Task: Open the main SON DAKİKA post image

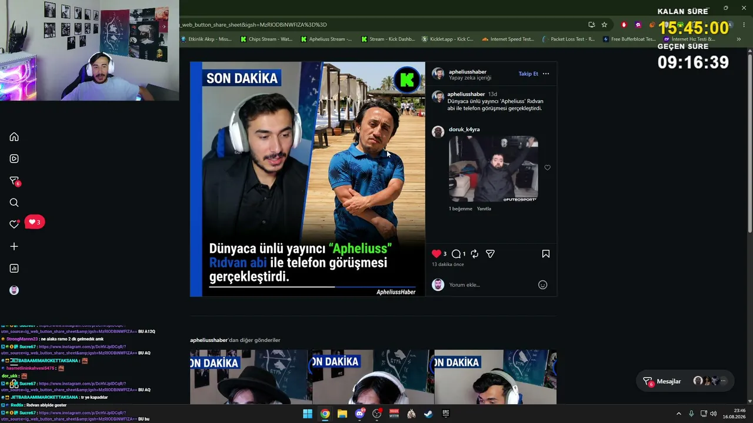Action: [308, 179]
